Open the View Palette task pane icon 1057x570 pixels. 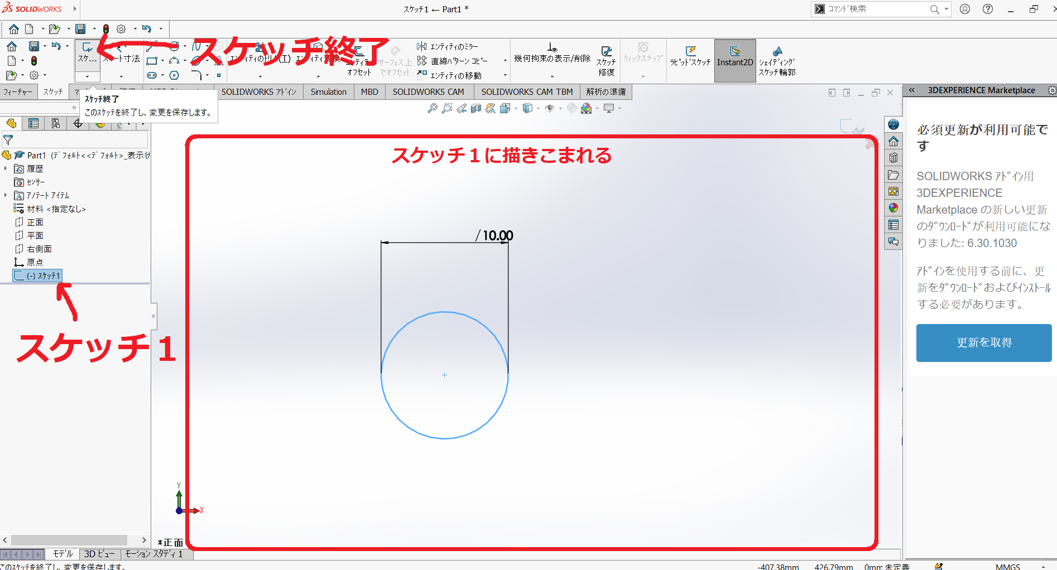pos(893,191)
